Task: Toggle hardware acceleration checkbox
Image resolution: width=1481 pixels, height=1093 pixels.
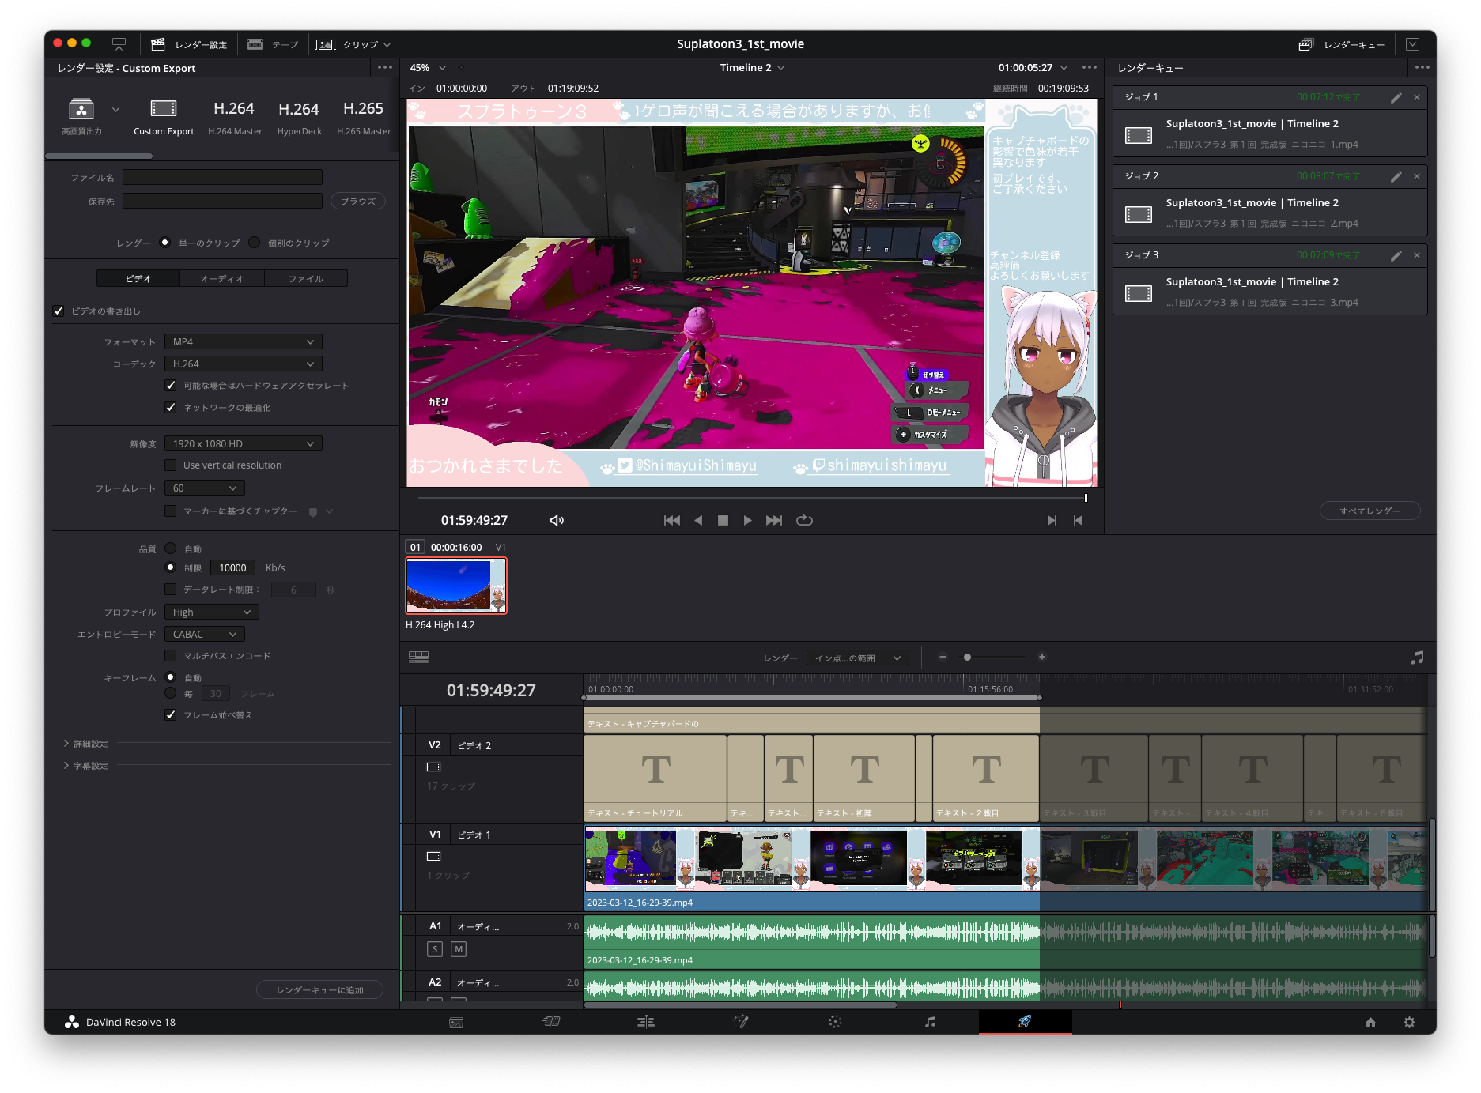Action: pos(171,385)
